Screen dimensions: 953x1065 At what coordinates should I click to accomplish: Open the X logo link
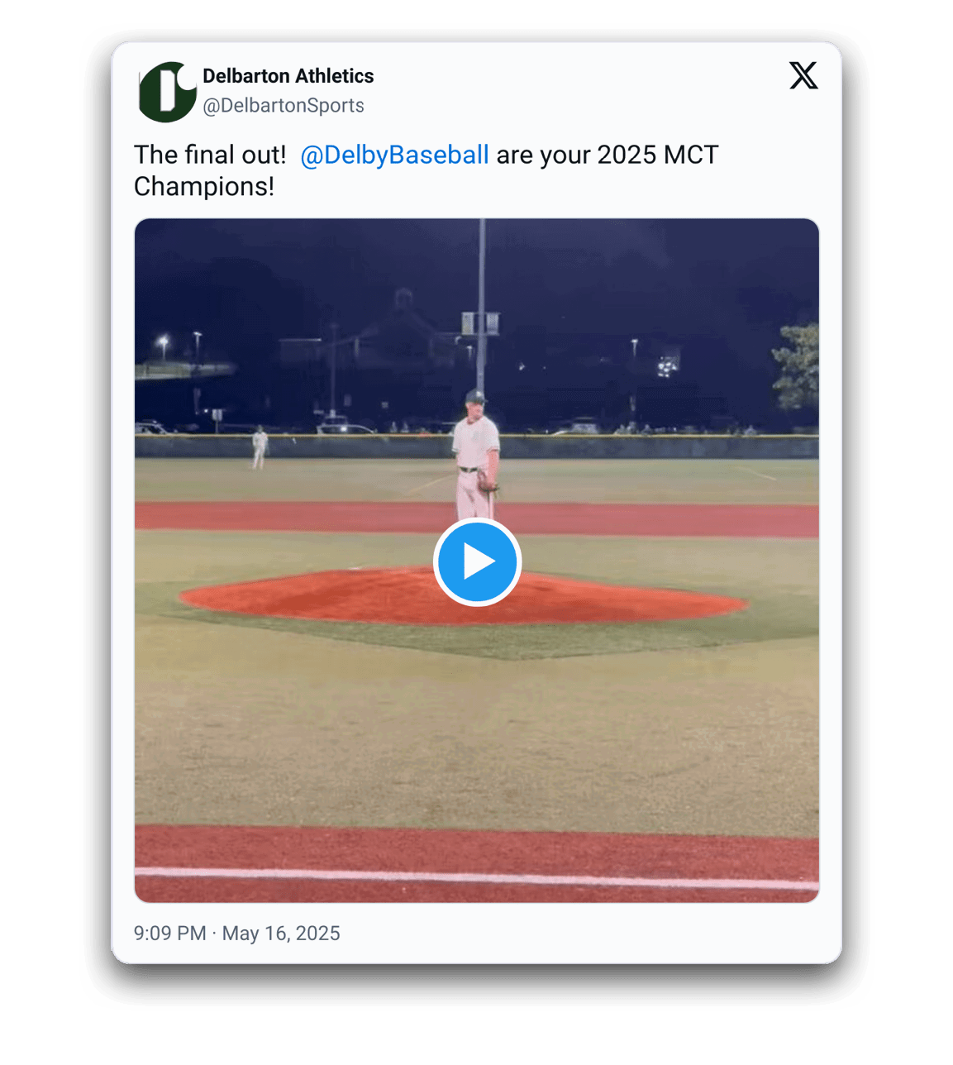click(x=803, y=76)
